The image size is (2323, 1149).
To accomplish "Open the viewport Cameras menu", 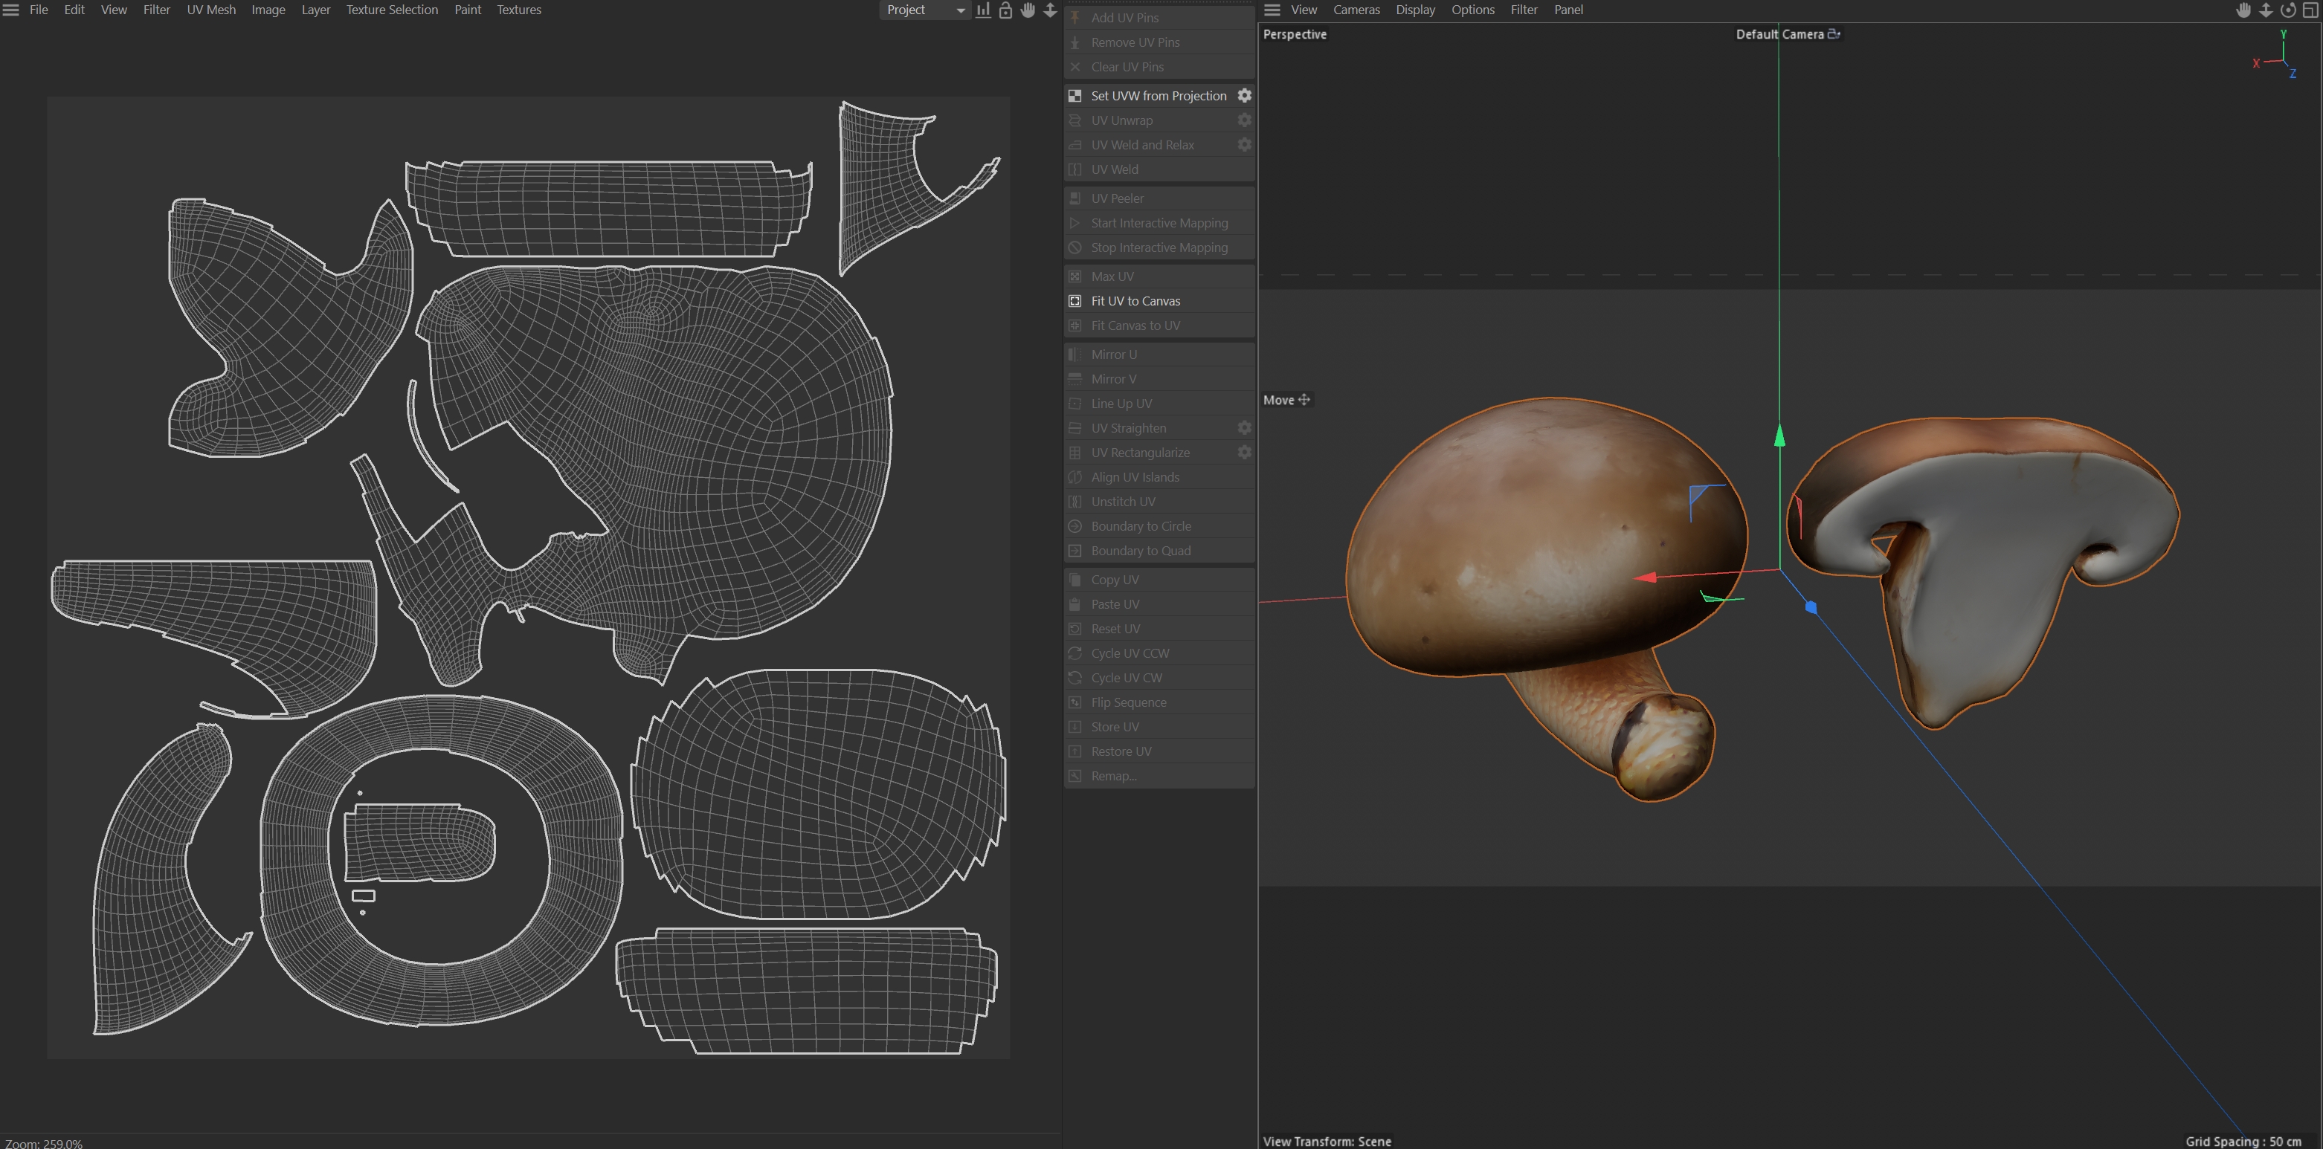I will (x=1356, y=10).
